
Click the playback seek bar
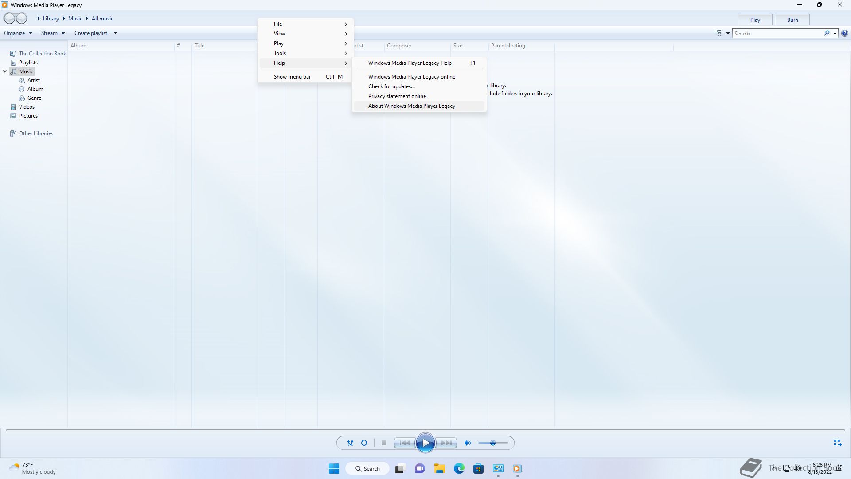[x=425, y=430]
